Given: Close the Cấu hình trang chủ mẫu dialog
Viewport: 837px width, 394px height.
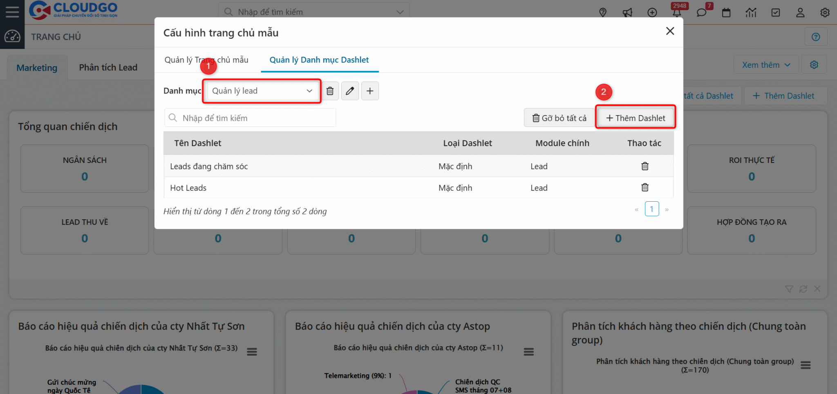Looking at the screenshot, I should (x=670, y=31).
